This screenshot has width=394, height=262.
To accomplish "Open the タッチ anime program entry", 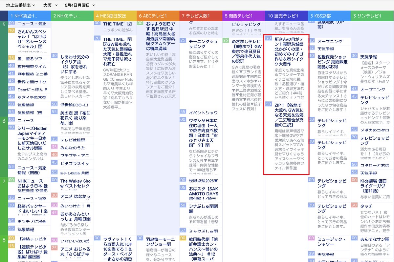I will [367, 206].
